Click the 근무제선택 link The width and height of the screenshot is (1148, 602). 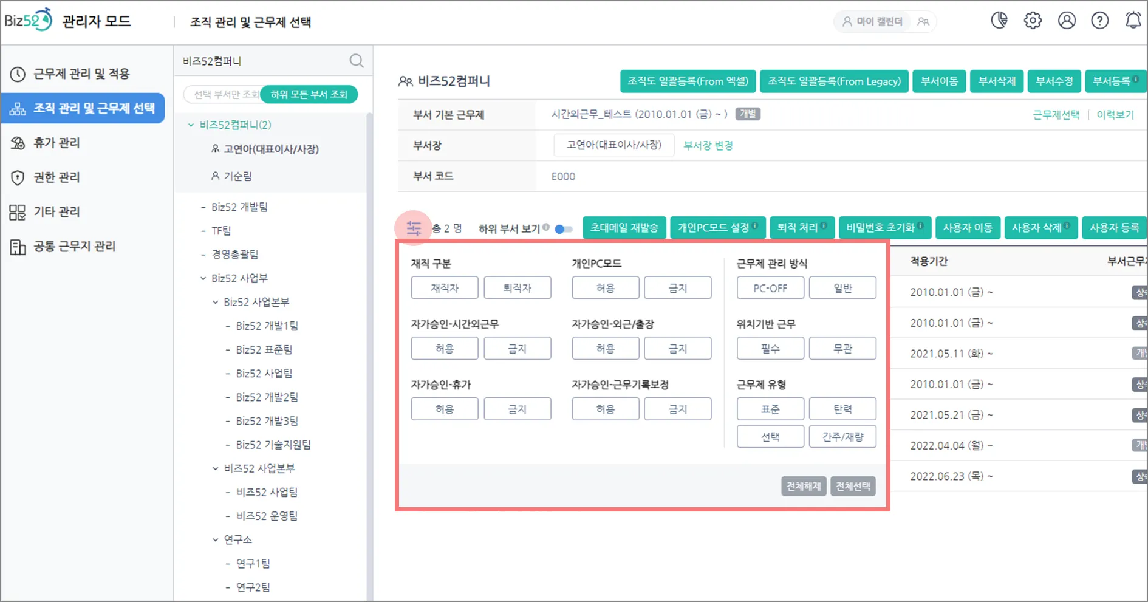(1056, 115)
